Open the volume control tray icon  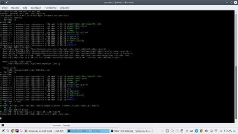206,131
